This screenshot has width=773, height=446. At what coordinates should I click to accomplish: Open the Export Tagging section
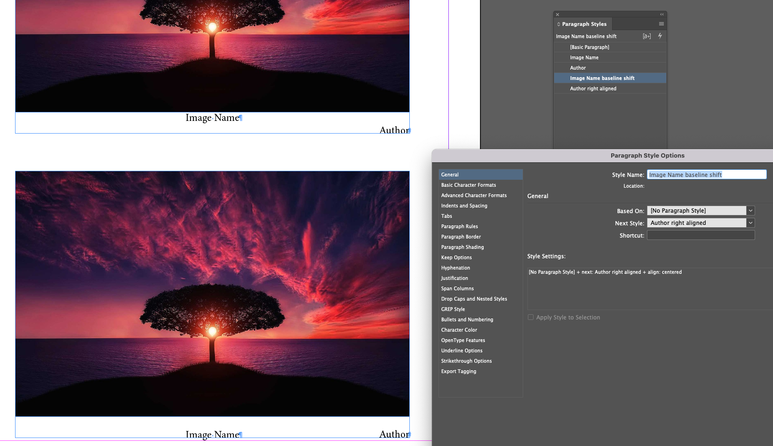point(459,371)
